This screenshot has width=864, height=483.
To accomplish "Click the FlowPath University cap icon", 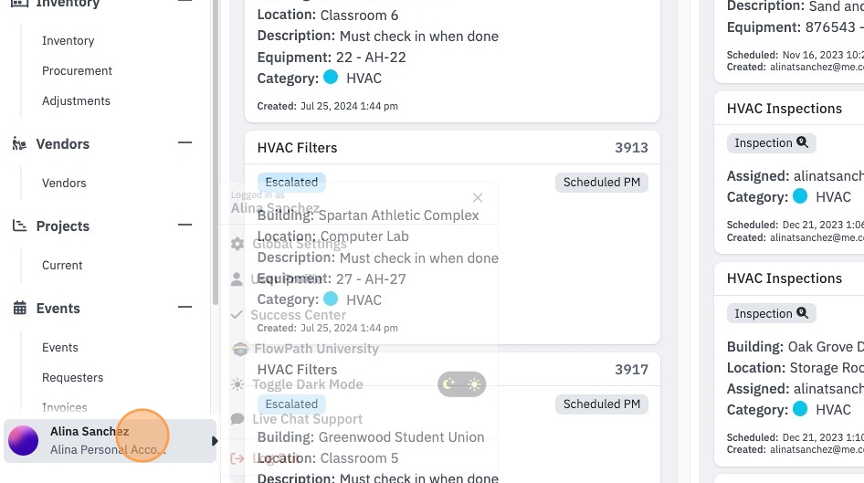I will (x=239, y=349).
